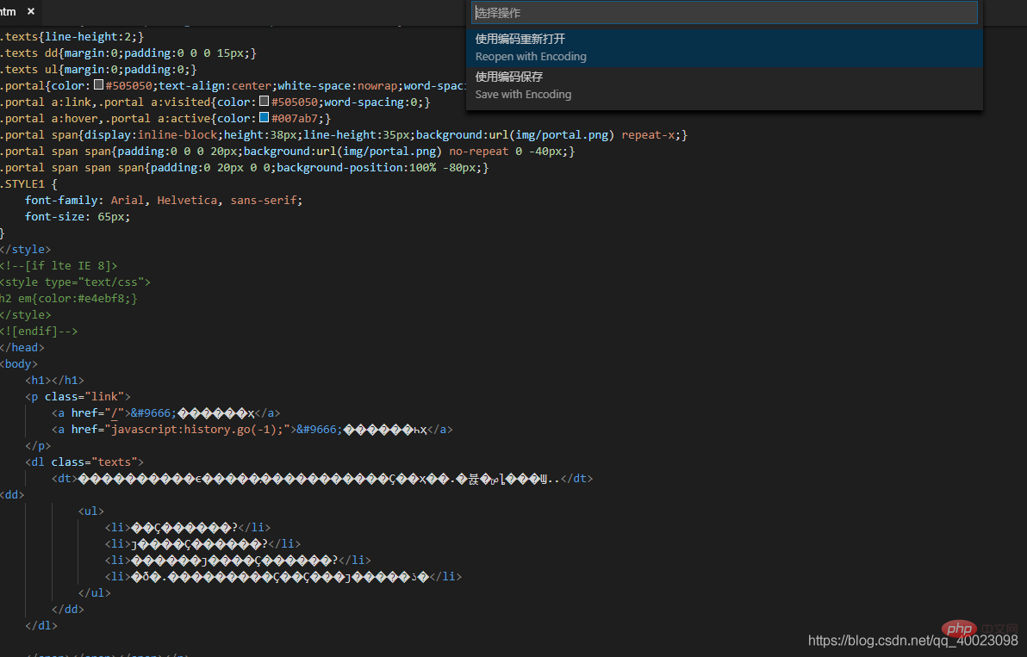The height and width of the screenshot is (657, 1027).
Task: Click the font-family Arial declaration line
Action: point(164,200)
